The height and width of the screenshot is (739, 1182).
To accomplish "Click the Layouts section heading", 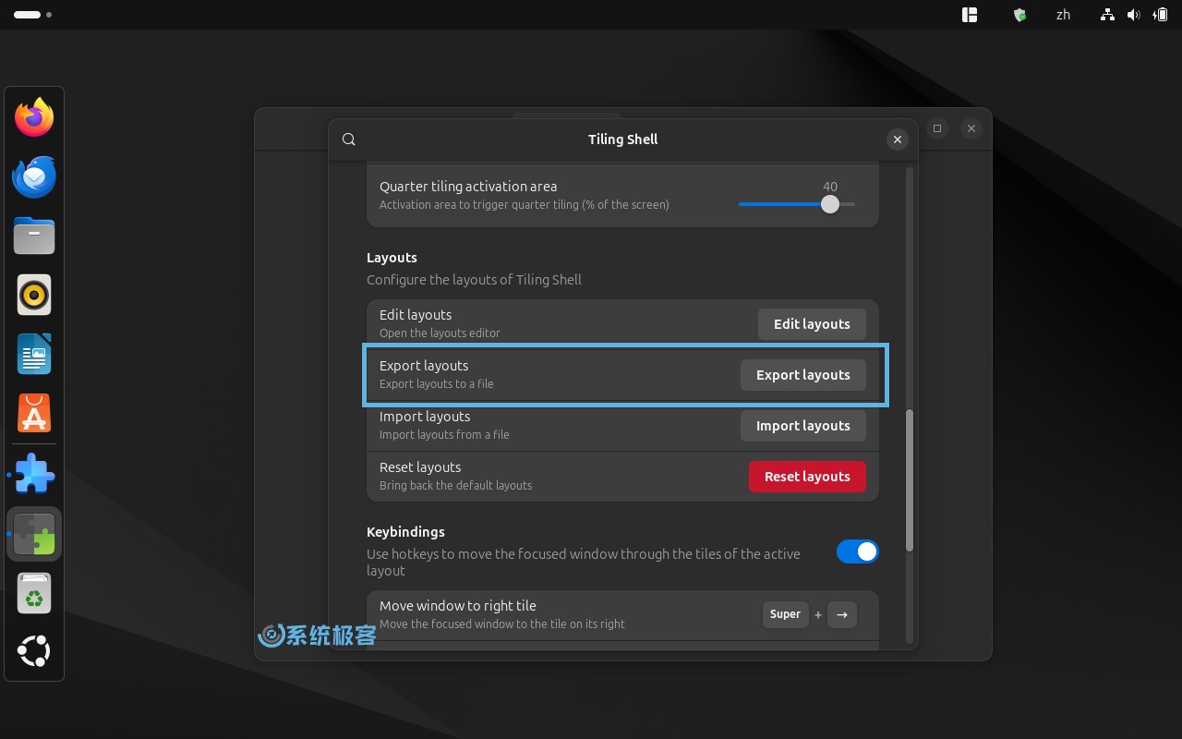I will [392, 258].
